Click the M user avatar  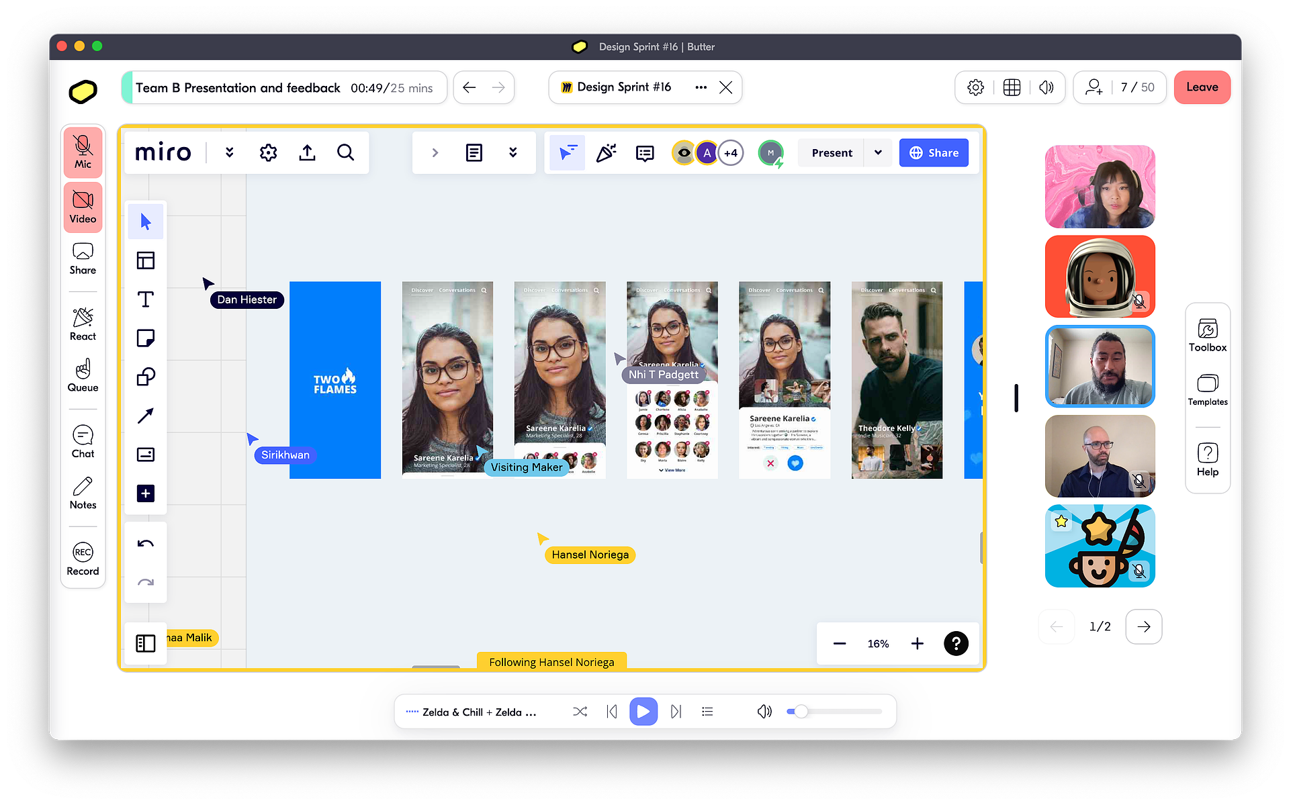pos(770,152)
